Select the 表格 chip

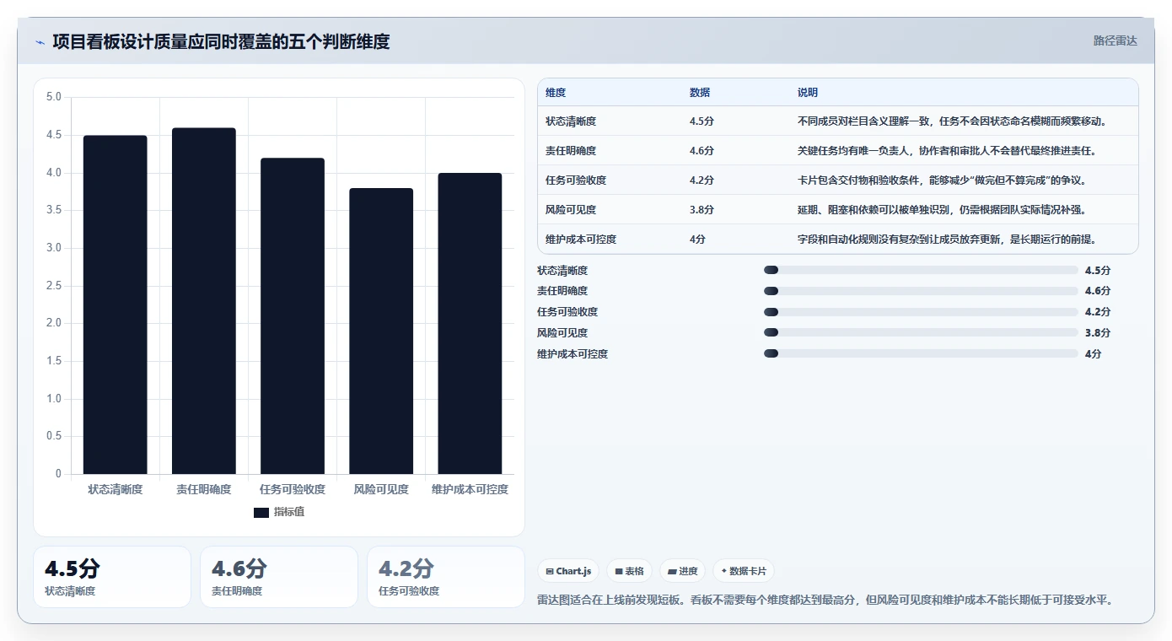[629, 571]
